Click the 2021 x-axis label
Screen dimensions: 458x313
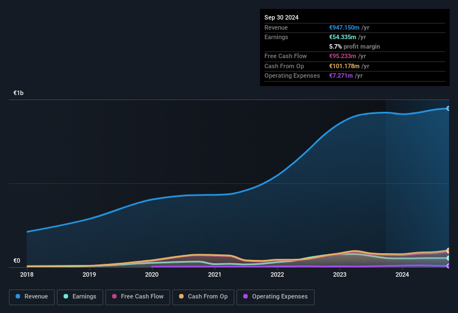click(214, 274)
